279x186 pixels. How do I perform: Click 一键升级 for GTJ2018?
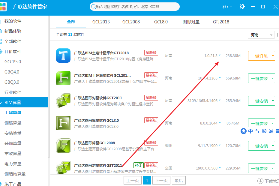coord(259,56)
